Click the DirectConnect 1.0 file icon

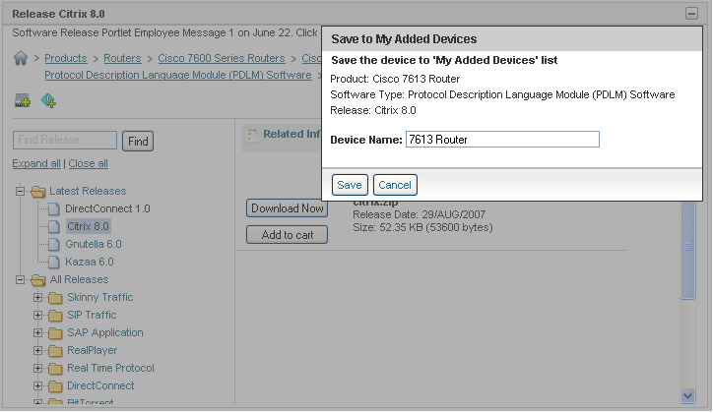[53, 208]
